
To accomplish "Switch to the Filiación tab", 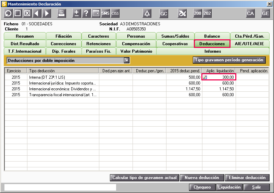I will point(64,36).
